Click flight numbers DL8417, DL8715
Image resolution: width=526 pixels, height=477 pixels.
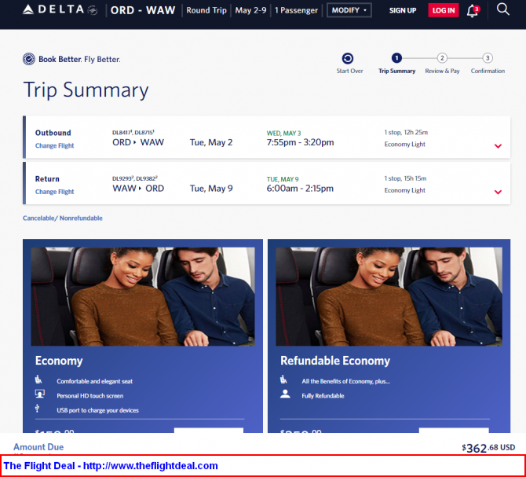133,132
